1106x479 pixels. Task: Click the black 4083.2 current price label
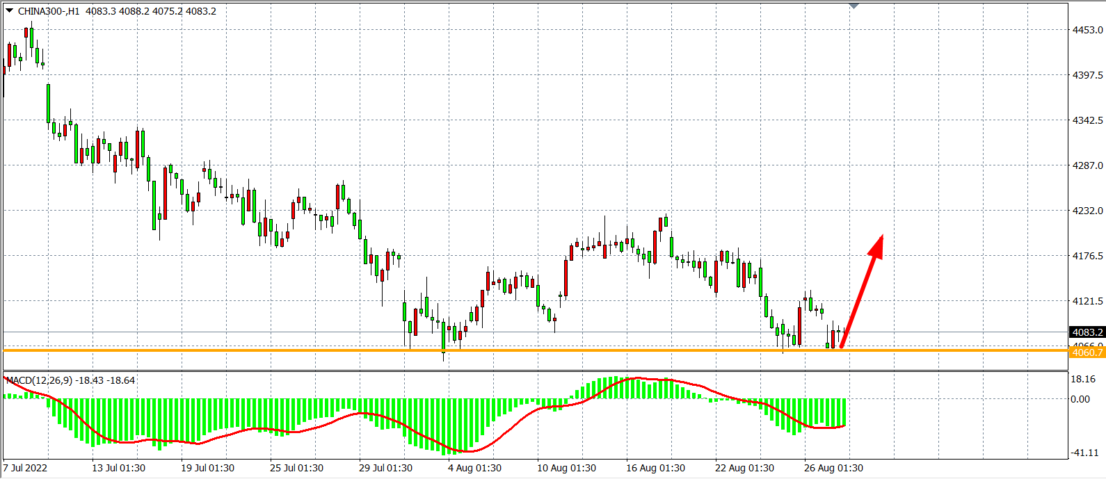[x=1087, y=332]
